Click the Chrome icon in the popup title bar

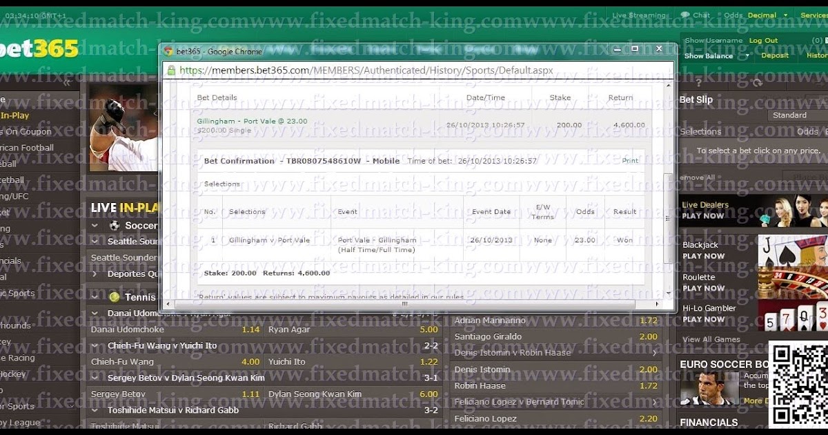pos(168,51)
